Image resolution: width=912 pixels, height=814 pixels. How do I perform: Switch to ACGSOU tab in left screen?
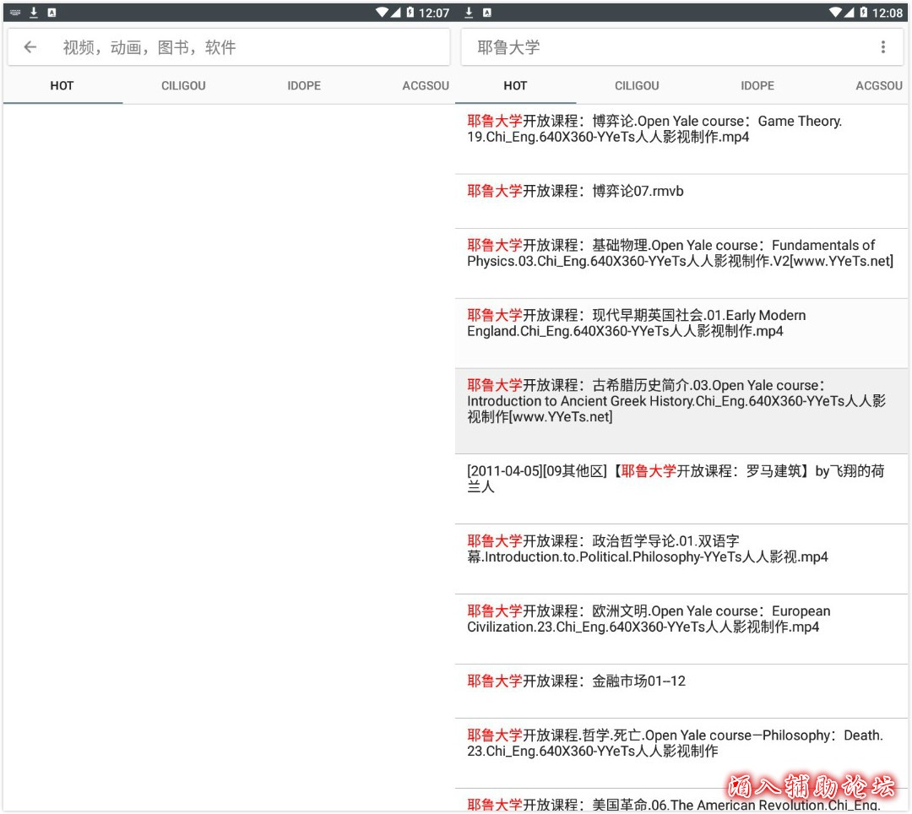tap(425, 86)
